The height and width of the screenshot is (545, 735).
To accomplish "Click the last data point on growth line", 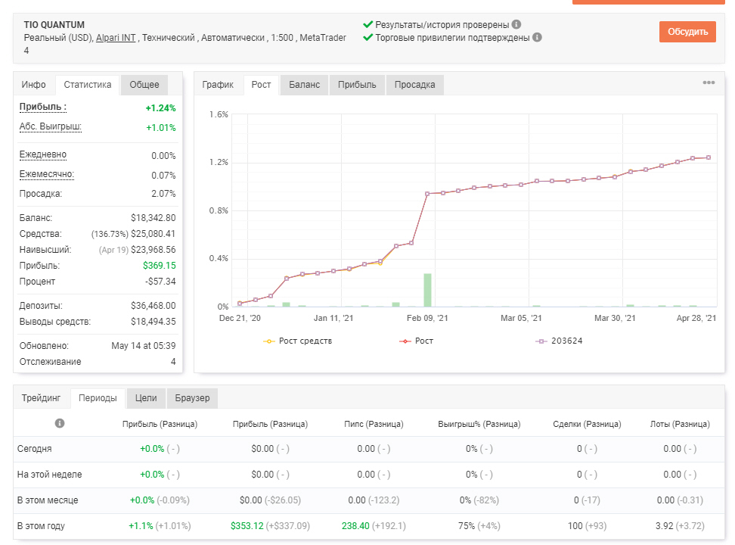I will click(709, 157).
